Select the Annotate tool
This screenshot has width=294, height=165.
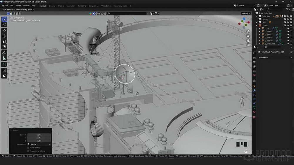(4, 53)
